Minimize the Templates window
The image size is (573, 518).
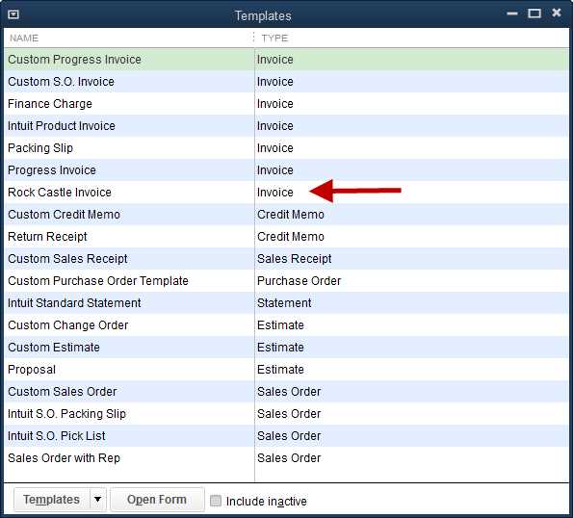(x=512, y=13)
